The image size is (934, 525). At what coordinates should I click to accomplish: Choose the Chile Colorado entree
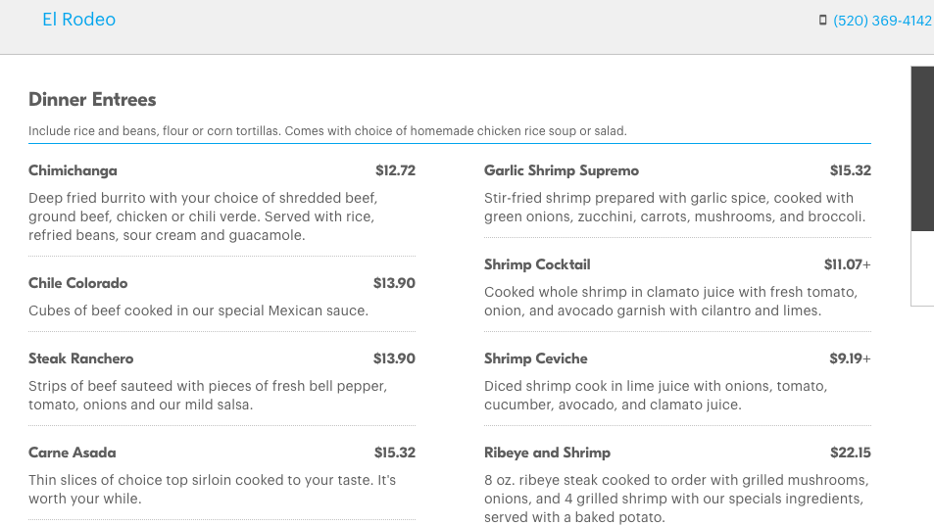pyautogui.click(x=78, y=283)
